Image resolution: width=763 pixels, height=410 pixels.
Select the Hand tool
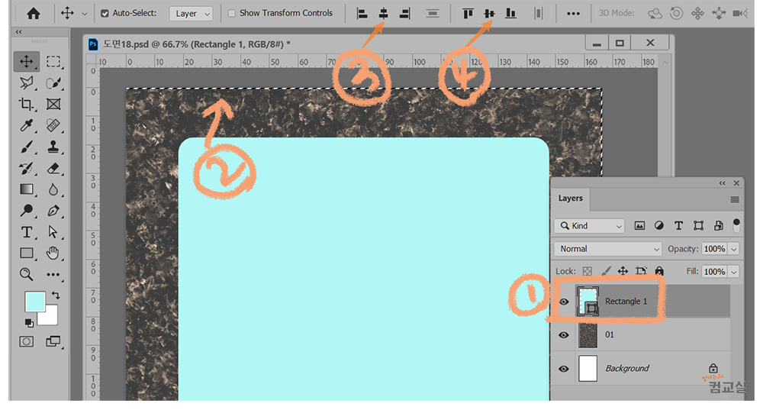click(53, 253)
